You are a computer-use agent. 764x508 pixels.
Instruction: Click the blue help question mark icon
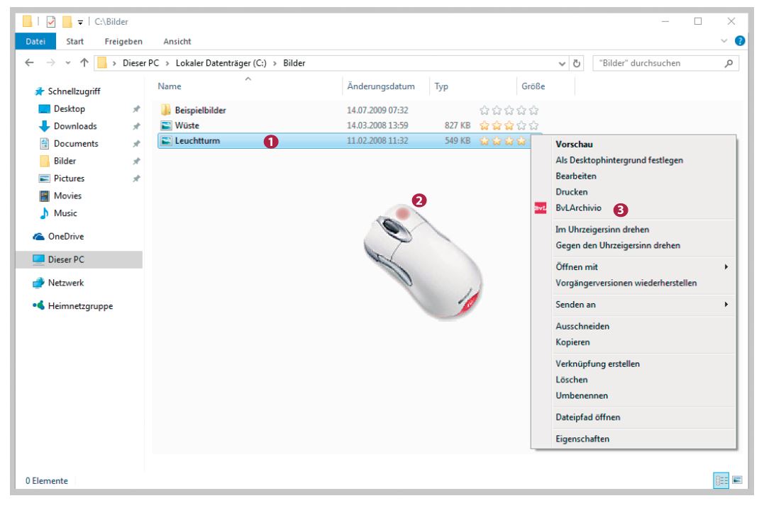click(x=740, y=41)
